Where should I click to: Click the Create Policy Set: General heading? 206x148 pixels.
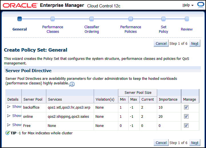click(36, 50)
